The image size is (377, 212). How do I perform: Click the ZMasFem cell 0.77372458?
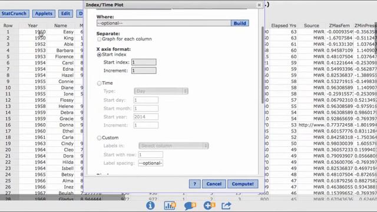[340, 125]
